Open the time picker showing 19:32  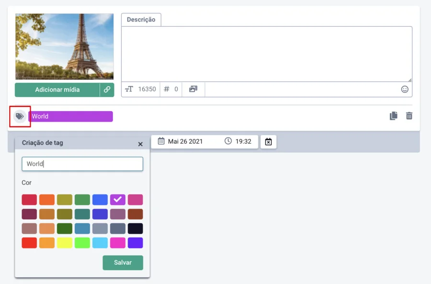[x=238, y=141]
